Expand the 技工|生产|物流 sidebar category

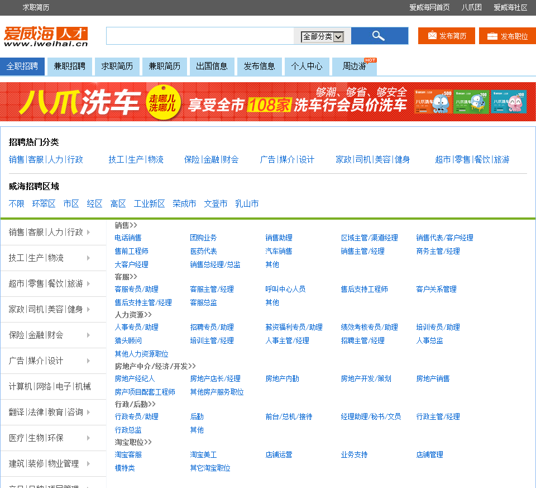[54, 258]
